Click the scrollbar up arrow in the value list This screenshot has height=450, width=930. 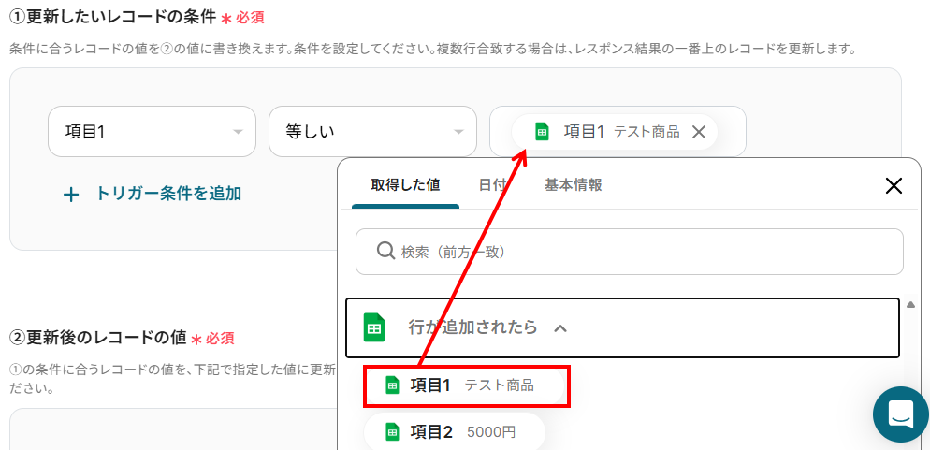(910, 305)
